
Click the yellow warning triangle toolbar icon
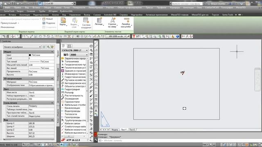(173, 36)
